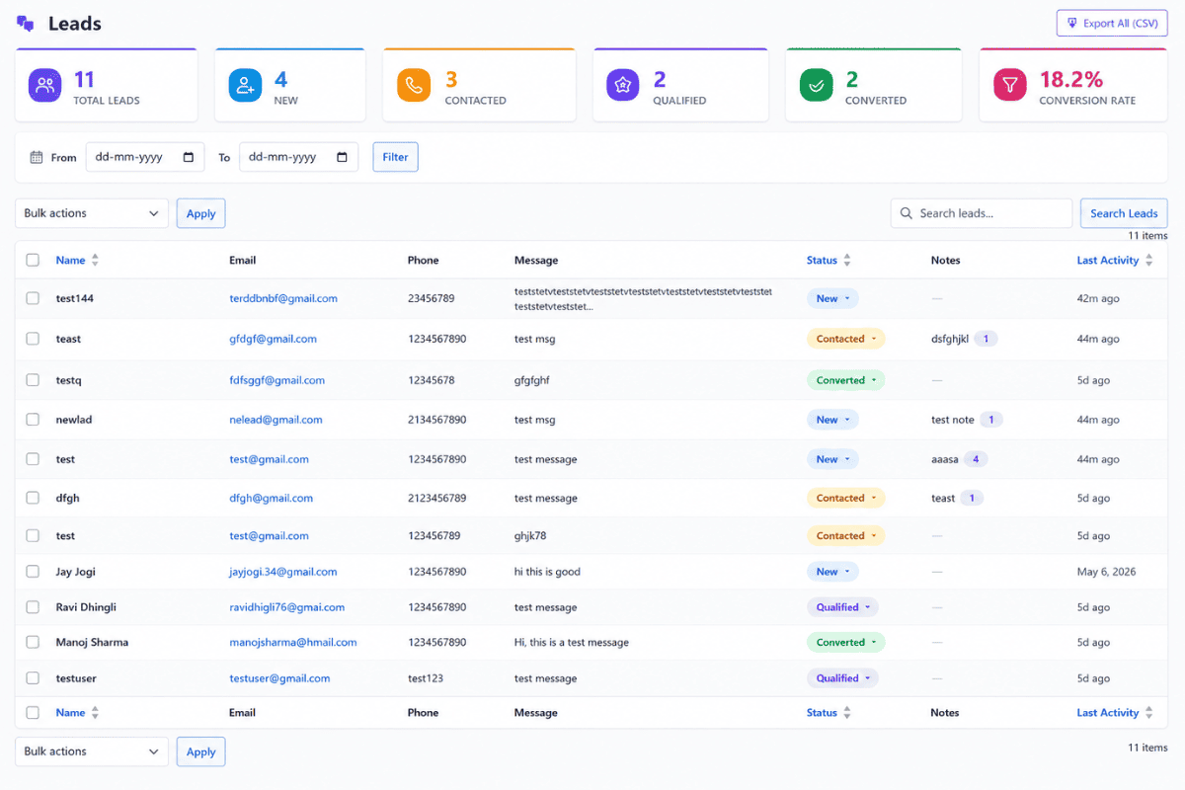Screen dimensions: 1185x790
Task: Check the box for teast row
Action: click(33, 339)
